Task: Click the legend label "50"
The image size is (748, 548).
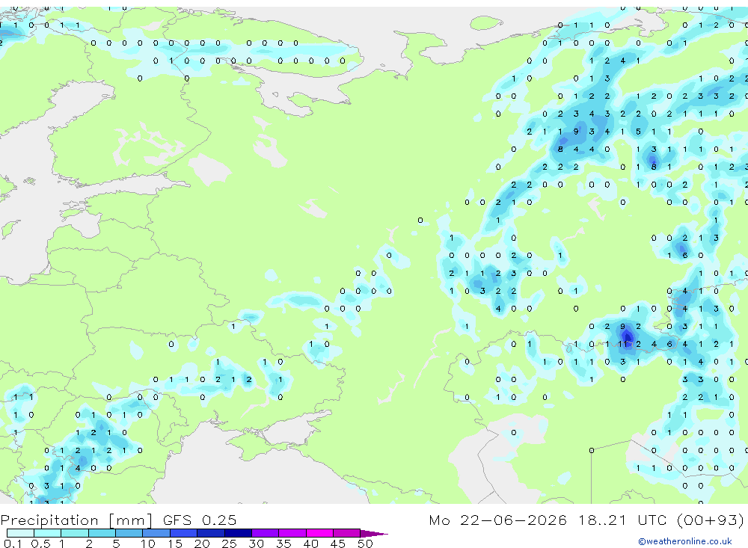Action: tap(365, 544)
